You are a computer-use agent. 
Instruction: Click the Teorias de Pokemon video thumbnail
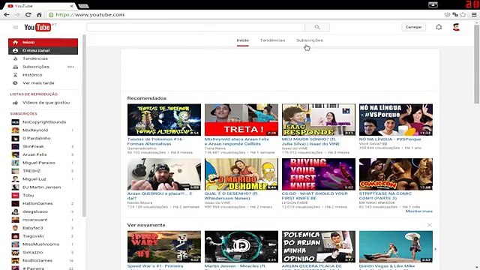click(x=164, y=120)
